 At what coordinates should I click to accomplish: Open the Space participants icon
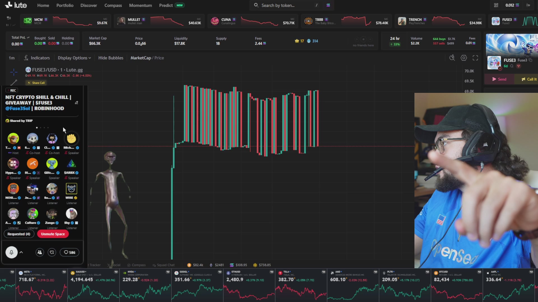click(40, 252)
